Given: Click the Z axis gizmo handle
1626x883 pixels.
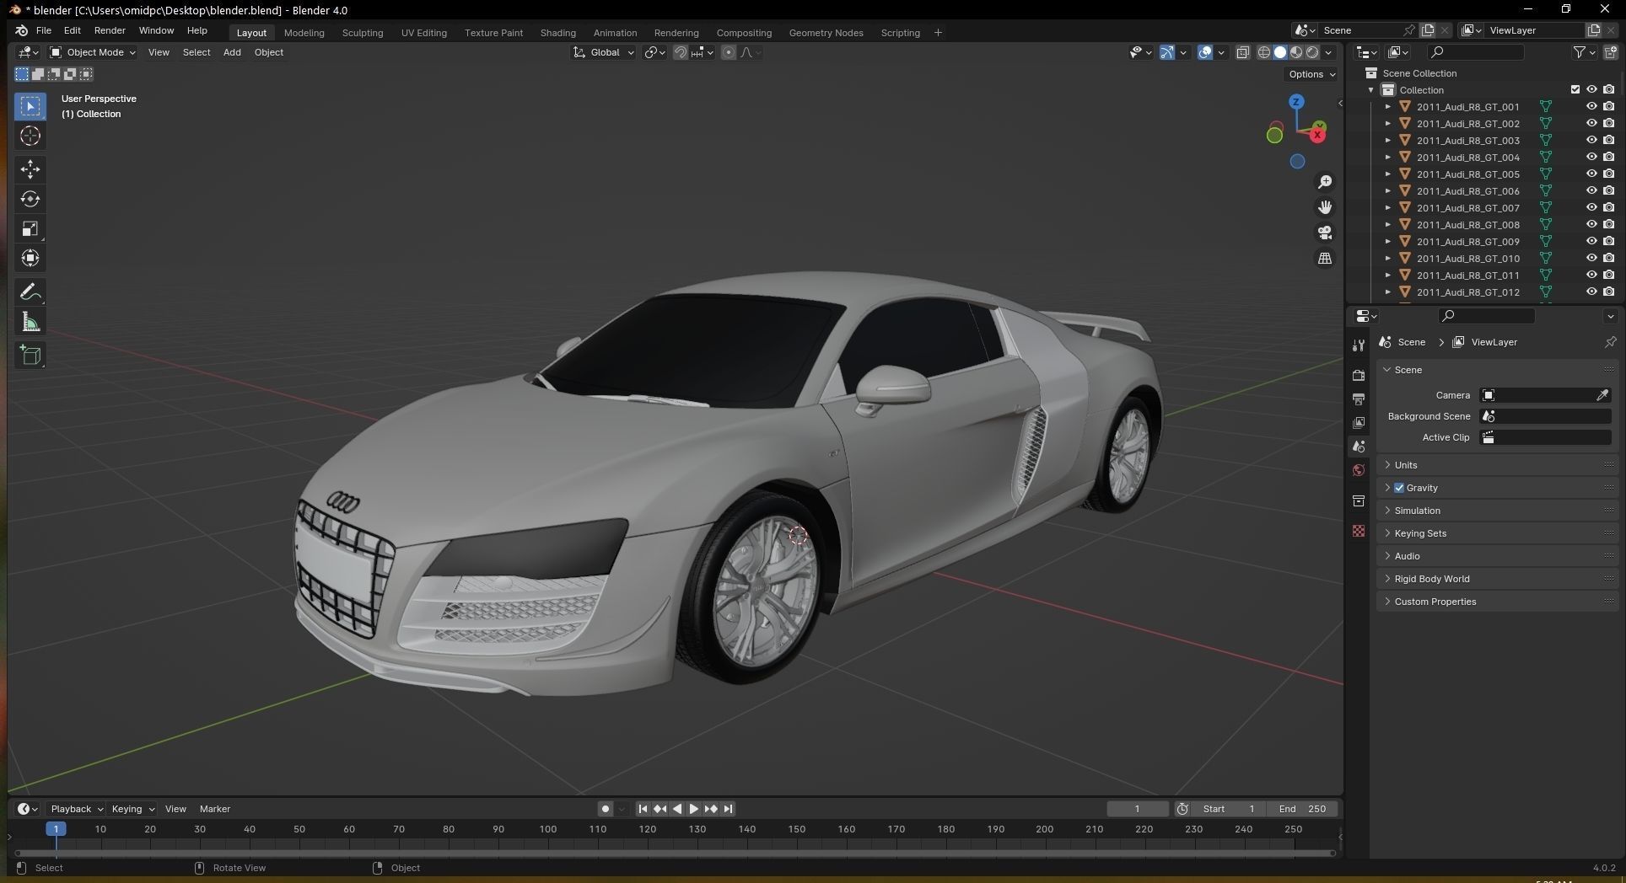Looking at the screenshot, I should 1296,102.
